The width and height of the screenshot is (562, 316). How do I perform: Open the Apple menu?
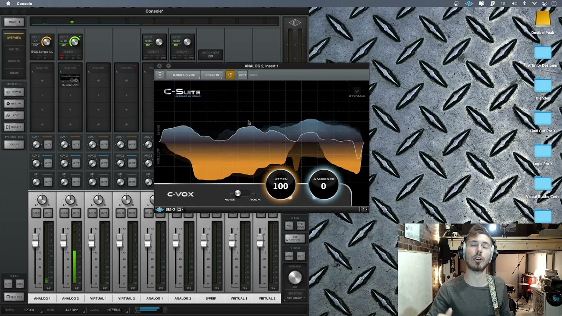tap(8, 4)
